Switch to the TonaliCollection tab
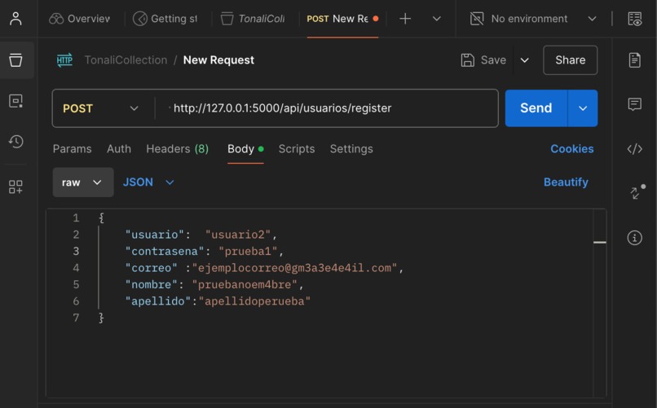The height and width of the screenshot is (408, 657). (x=253, y=19)
